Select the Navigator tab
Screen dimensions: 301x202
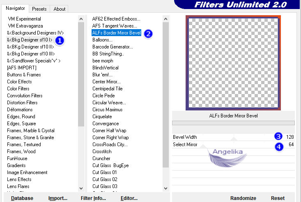(x=15, y=8)
